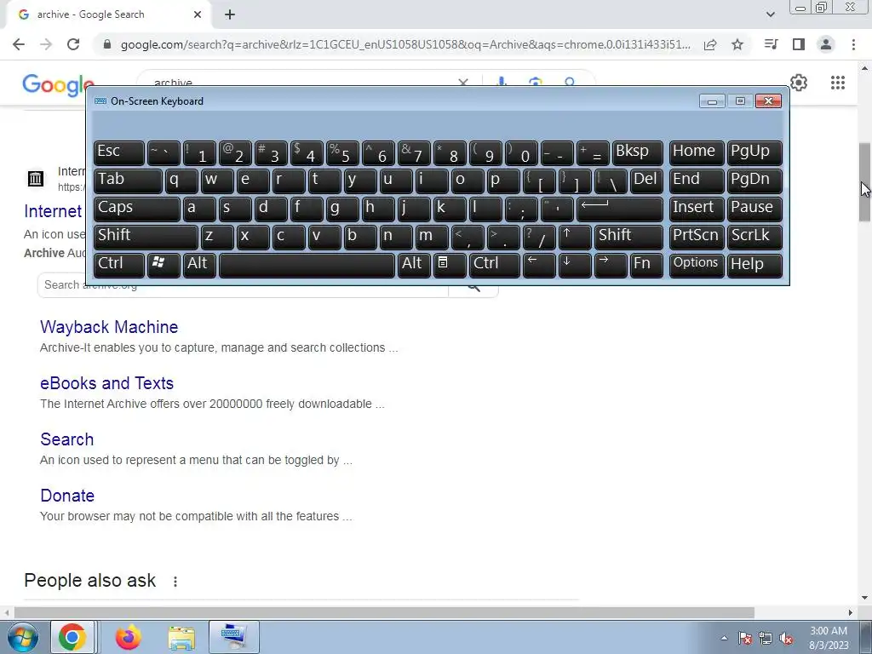Open People also ask options menu
Image resolution: width=872 pixels, height=654 pixels.
(175, 581)
